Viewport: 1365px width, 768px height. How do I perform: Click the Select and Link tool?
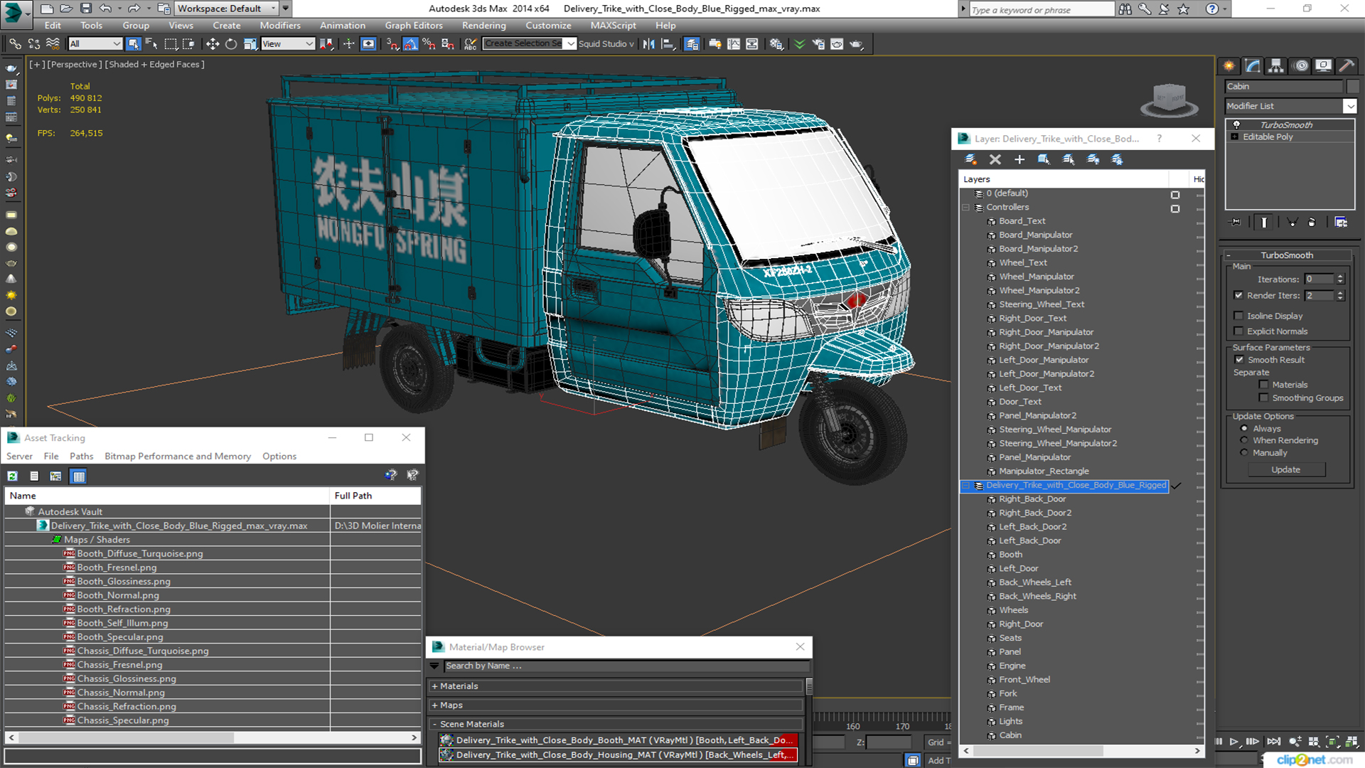[x=15, y=44]
